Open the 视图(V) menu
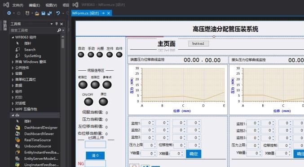 tap(51, 5)
